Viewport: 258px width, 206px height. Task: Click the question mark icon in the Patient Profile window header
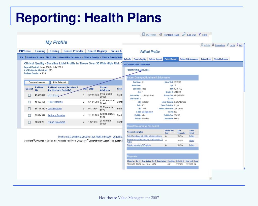coord(238,45)
